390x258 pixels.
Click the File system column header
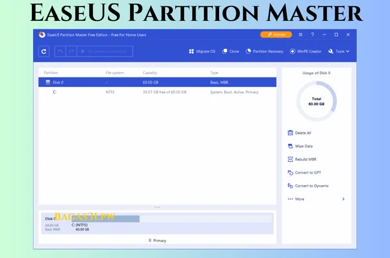click(x=114, y=73)
